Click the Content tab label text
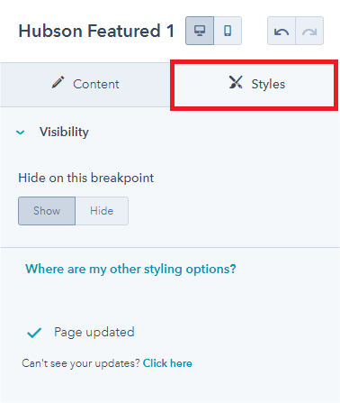The height and width of the screenshot is (403, 340). [x=96, y=84]
